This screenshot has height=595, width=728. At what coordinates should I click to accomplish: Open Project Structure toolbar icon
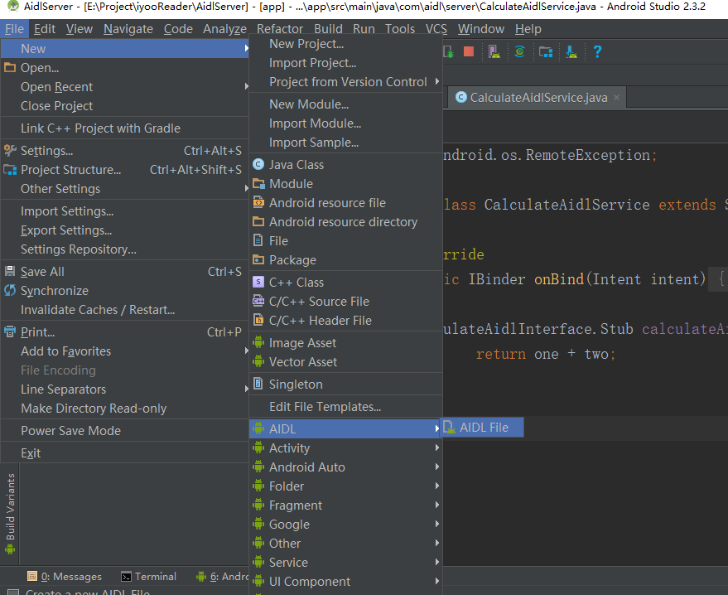[x=546, y=51]
